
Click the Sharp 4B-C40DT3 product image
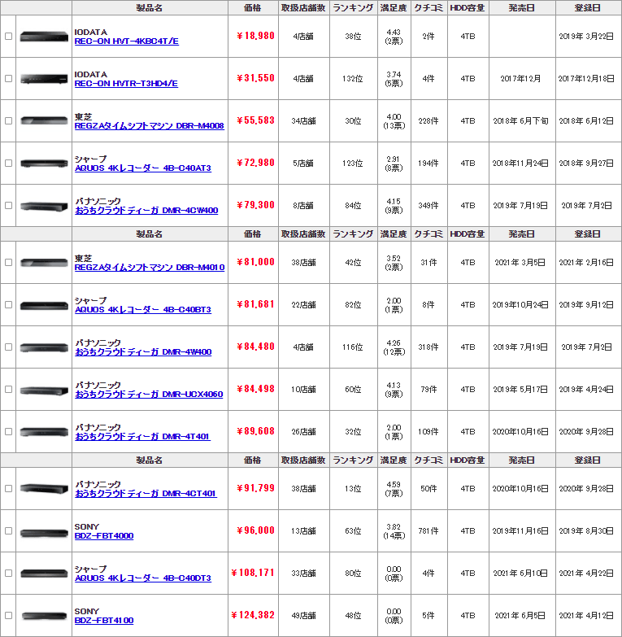[x=44, y=574]
